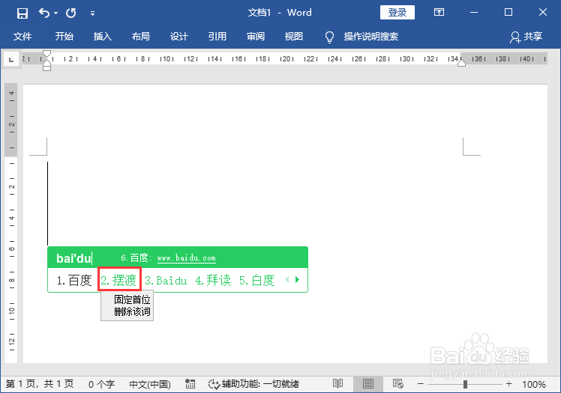The image size is (561, 393).
Task: Click the word count 0 个字
Action: pos(101,384)
